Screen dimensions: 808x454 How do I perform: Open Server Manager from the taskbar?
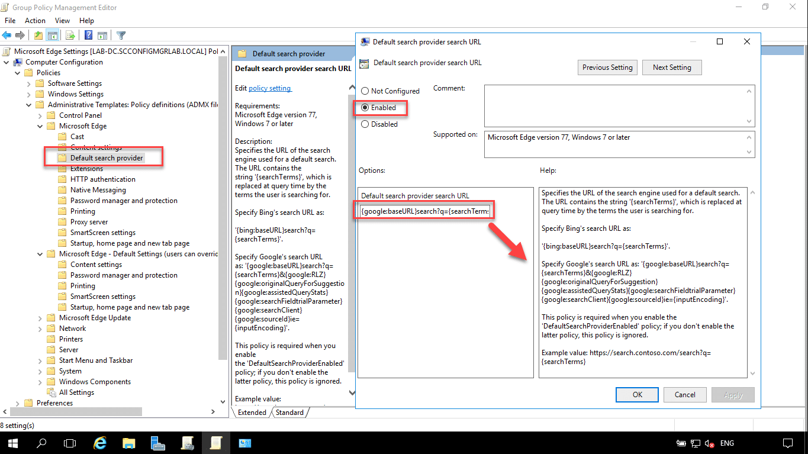coord(158,443)
